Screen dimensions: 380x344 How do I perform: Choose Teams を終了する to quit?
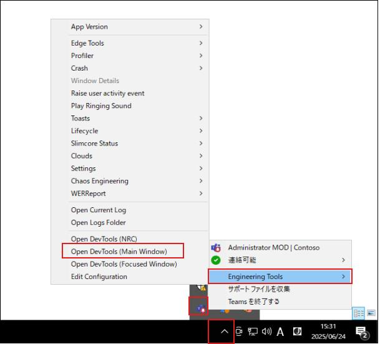click(x=280, y=302)
